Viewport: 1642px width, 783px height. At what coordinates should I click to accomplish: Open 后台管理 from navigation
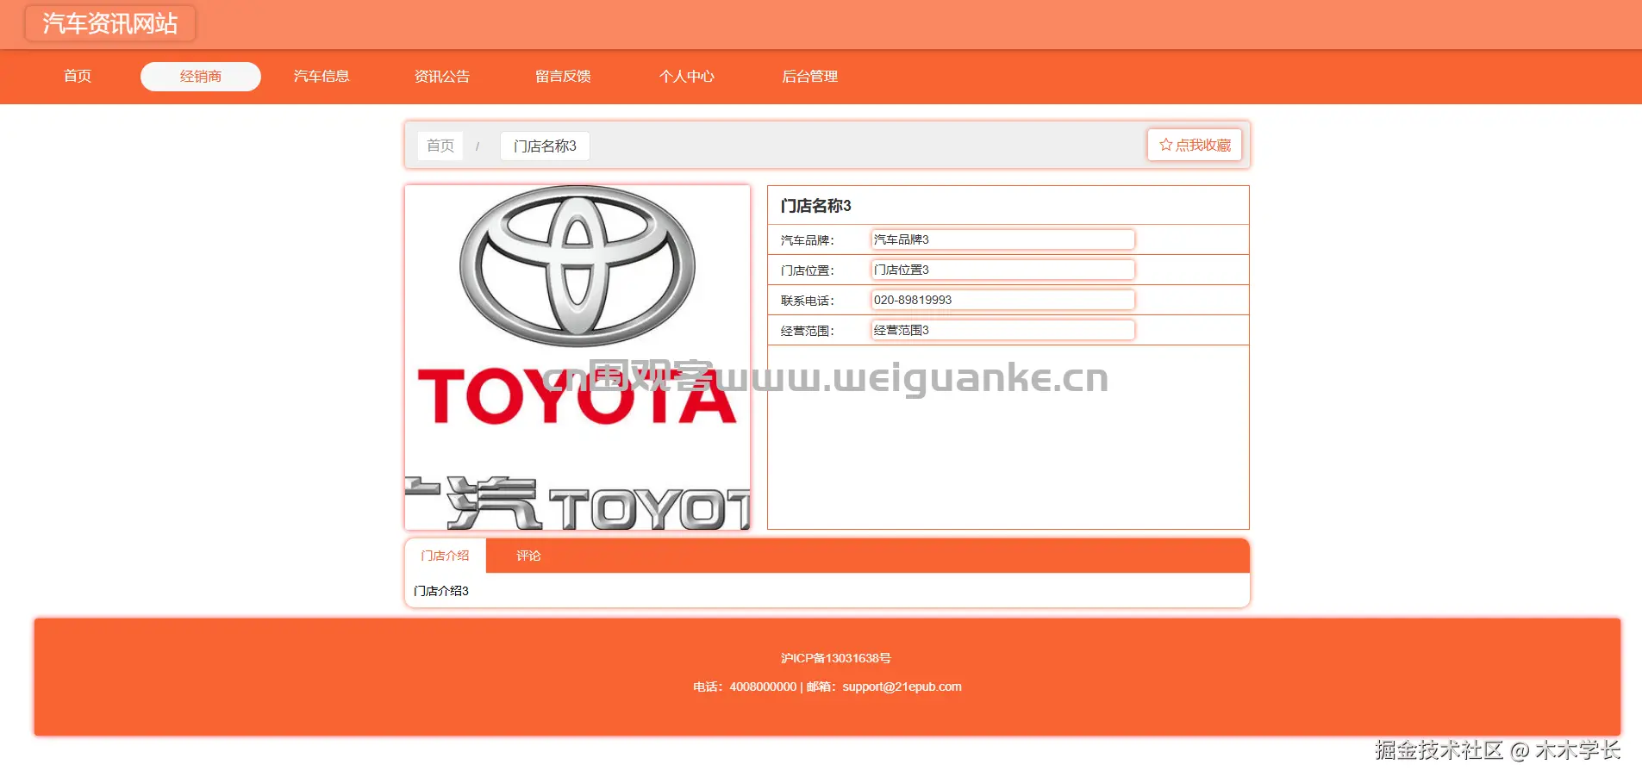pyautogui.click(x=809, y=76)
